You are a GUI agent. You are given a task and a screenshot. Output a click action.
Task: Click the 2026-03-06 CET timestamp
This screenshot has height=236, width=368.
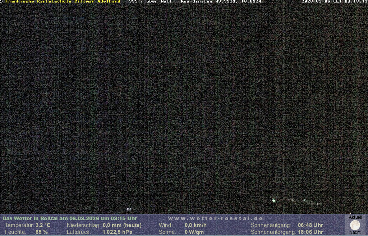pos(334,2)
